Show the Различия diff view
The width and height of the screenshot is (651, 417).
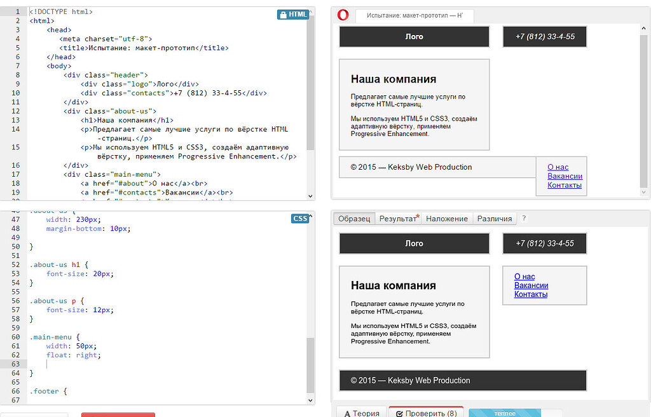tap(495, 219)
